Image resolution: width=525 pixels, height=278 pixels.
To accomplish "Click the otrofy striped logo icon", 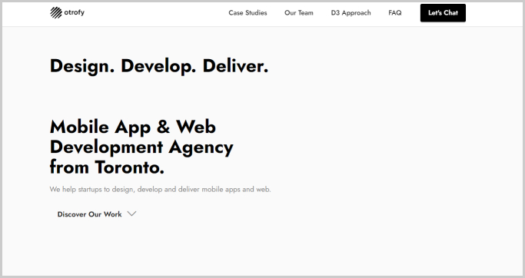I will tap(56, 13).
